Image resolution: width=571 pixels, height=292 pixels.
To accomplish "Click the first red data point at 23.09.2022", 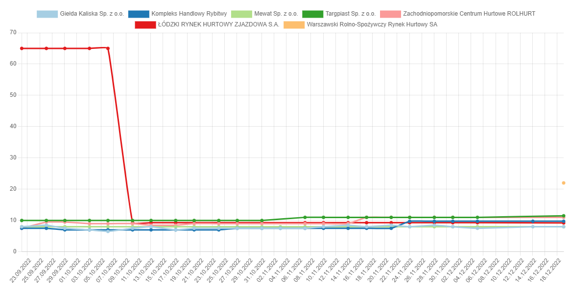I will tap(22, 48).
